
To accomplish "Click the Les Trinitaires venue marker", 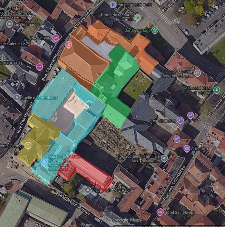I will pyautogui.click(x=180, y=120).
